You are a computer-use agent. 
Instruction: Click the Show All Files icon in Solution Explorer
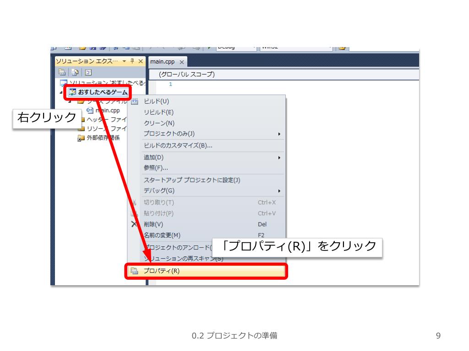coord(75,72)
